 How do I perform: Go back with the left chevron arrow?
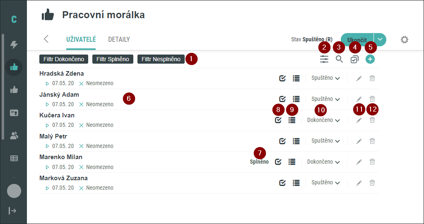[46, 39]
